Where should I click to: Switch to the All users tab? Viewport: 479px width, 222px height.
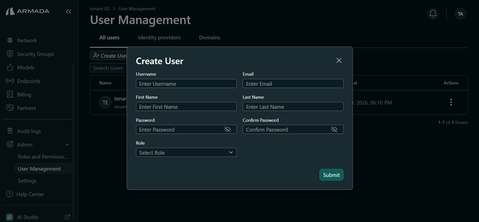(109, 38)
